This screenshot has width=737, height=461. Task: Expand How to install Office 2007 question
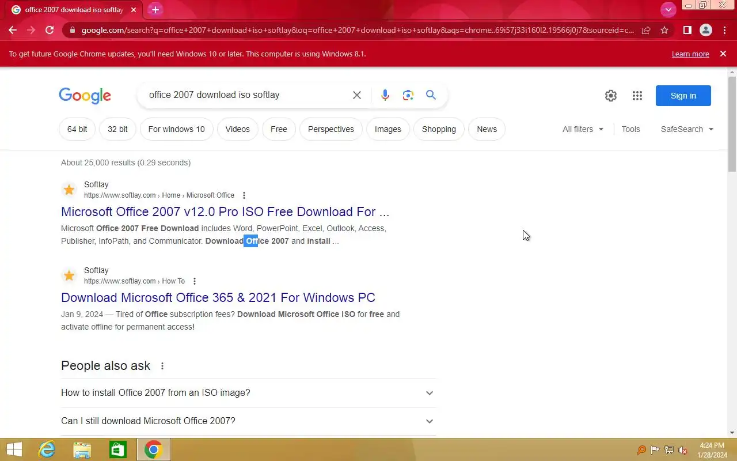(x=249, y=393)
